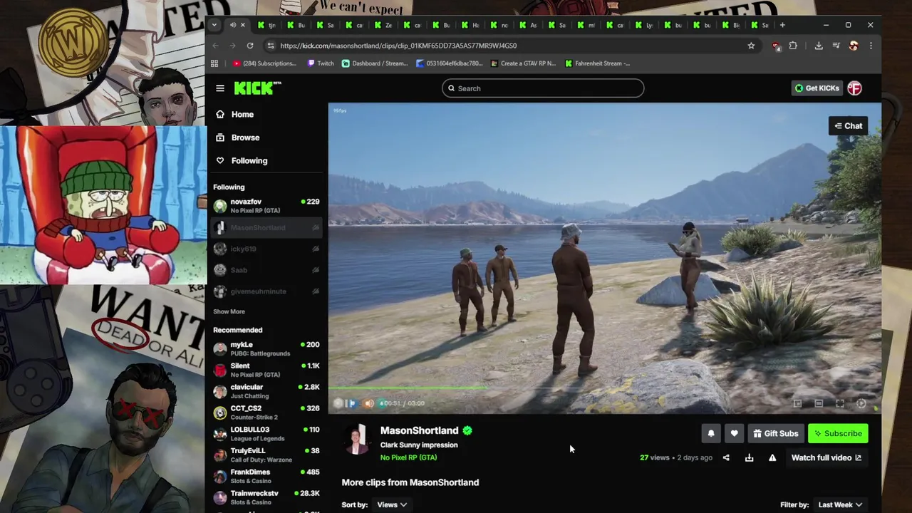Switch to the browser tab labeled 'tjn'

[x=266, y=25]
